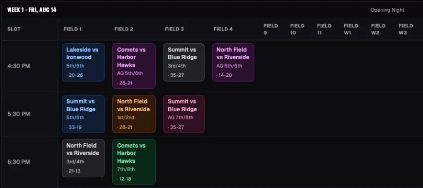
Task: Click the FIELD 2 column header
Action: [123, 29]
